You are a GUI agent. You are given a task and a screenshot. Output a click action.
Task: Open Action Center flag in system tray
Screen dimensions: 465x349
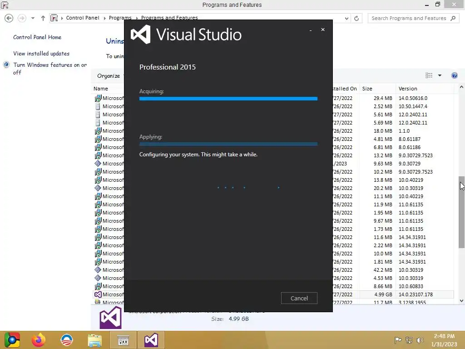pyautogui.click(x=398, y=340)
